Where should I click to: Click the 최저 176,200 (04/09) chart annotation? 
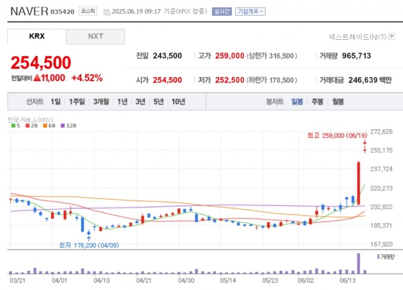coord(89,245)
